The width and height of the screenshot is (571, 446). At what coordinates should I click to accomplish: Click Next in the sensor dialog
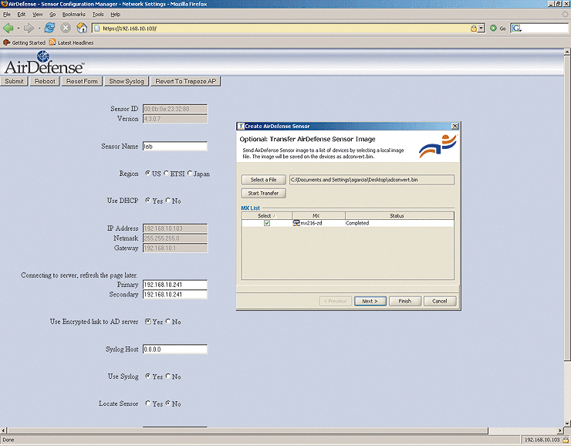coord(370,301)
